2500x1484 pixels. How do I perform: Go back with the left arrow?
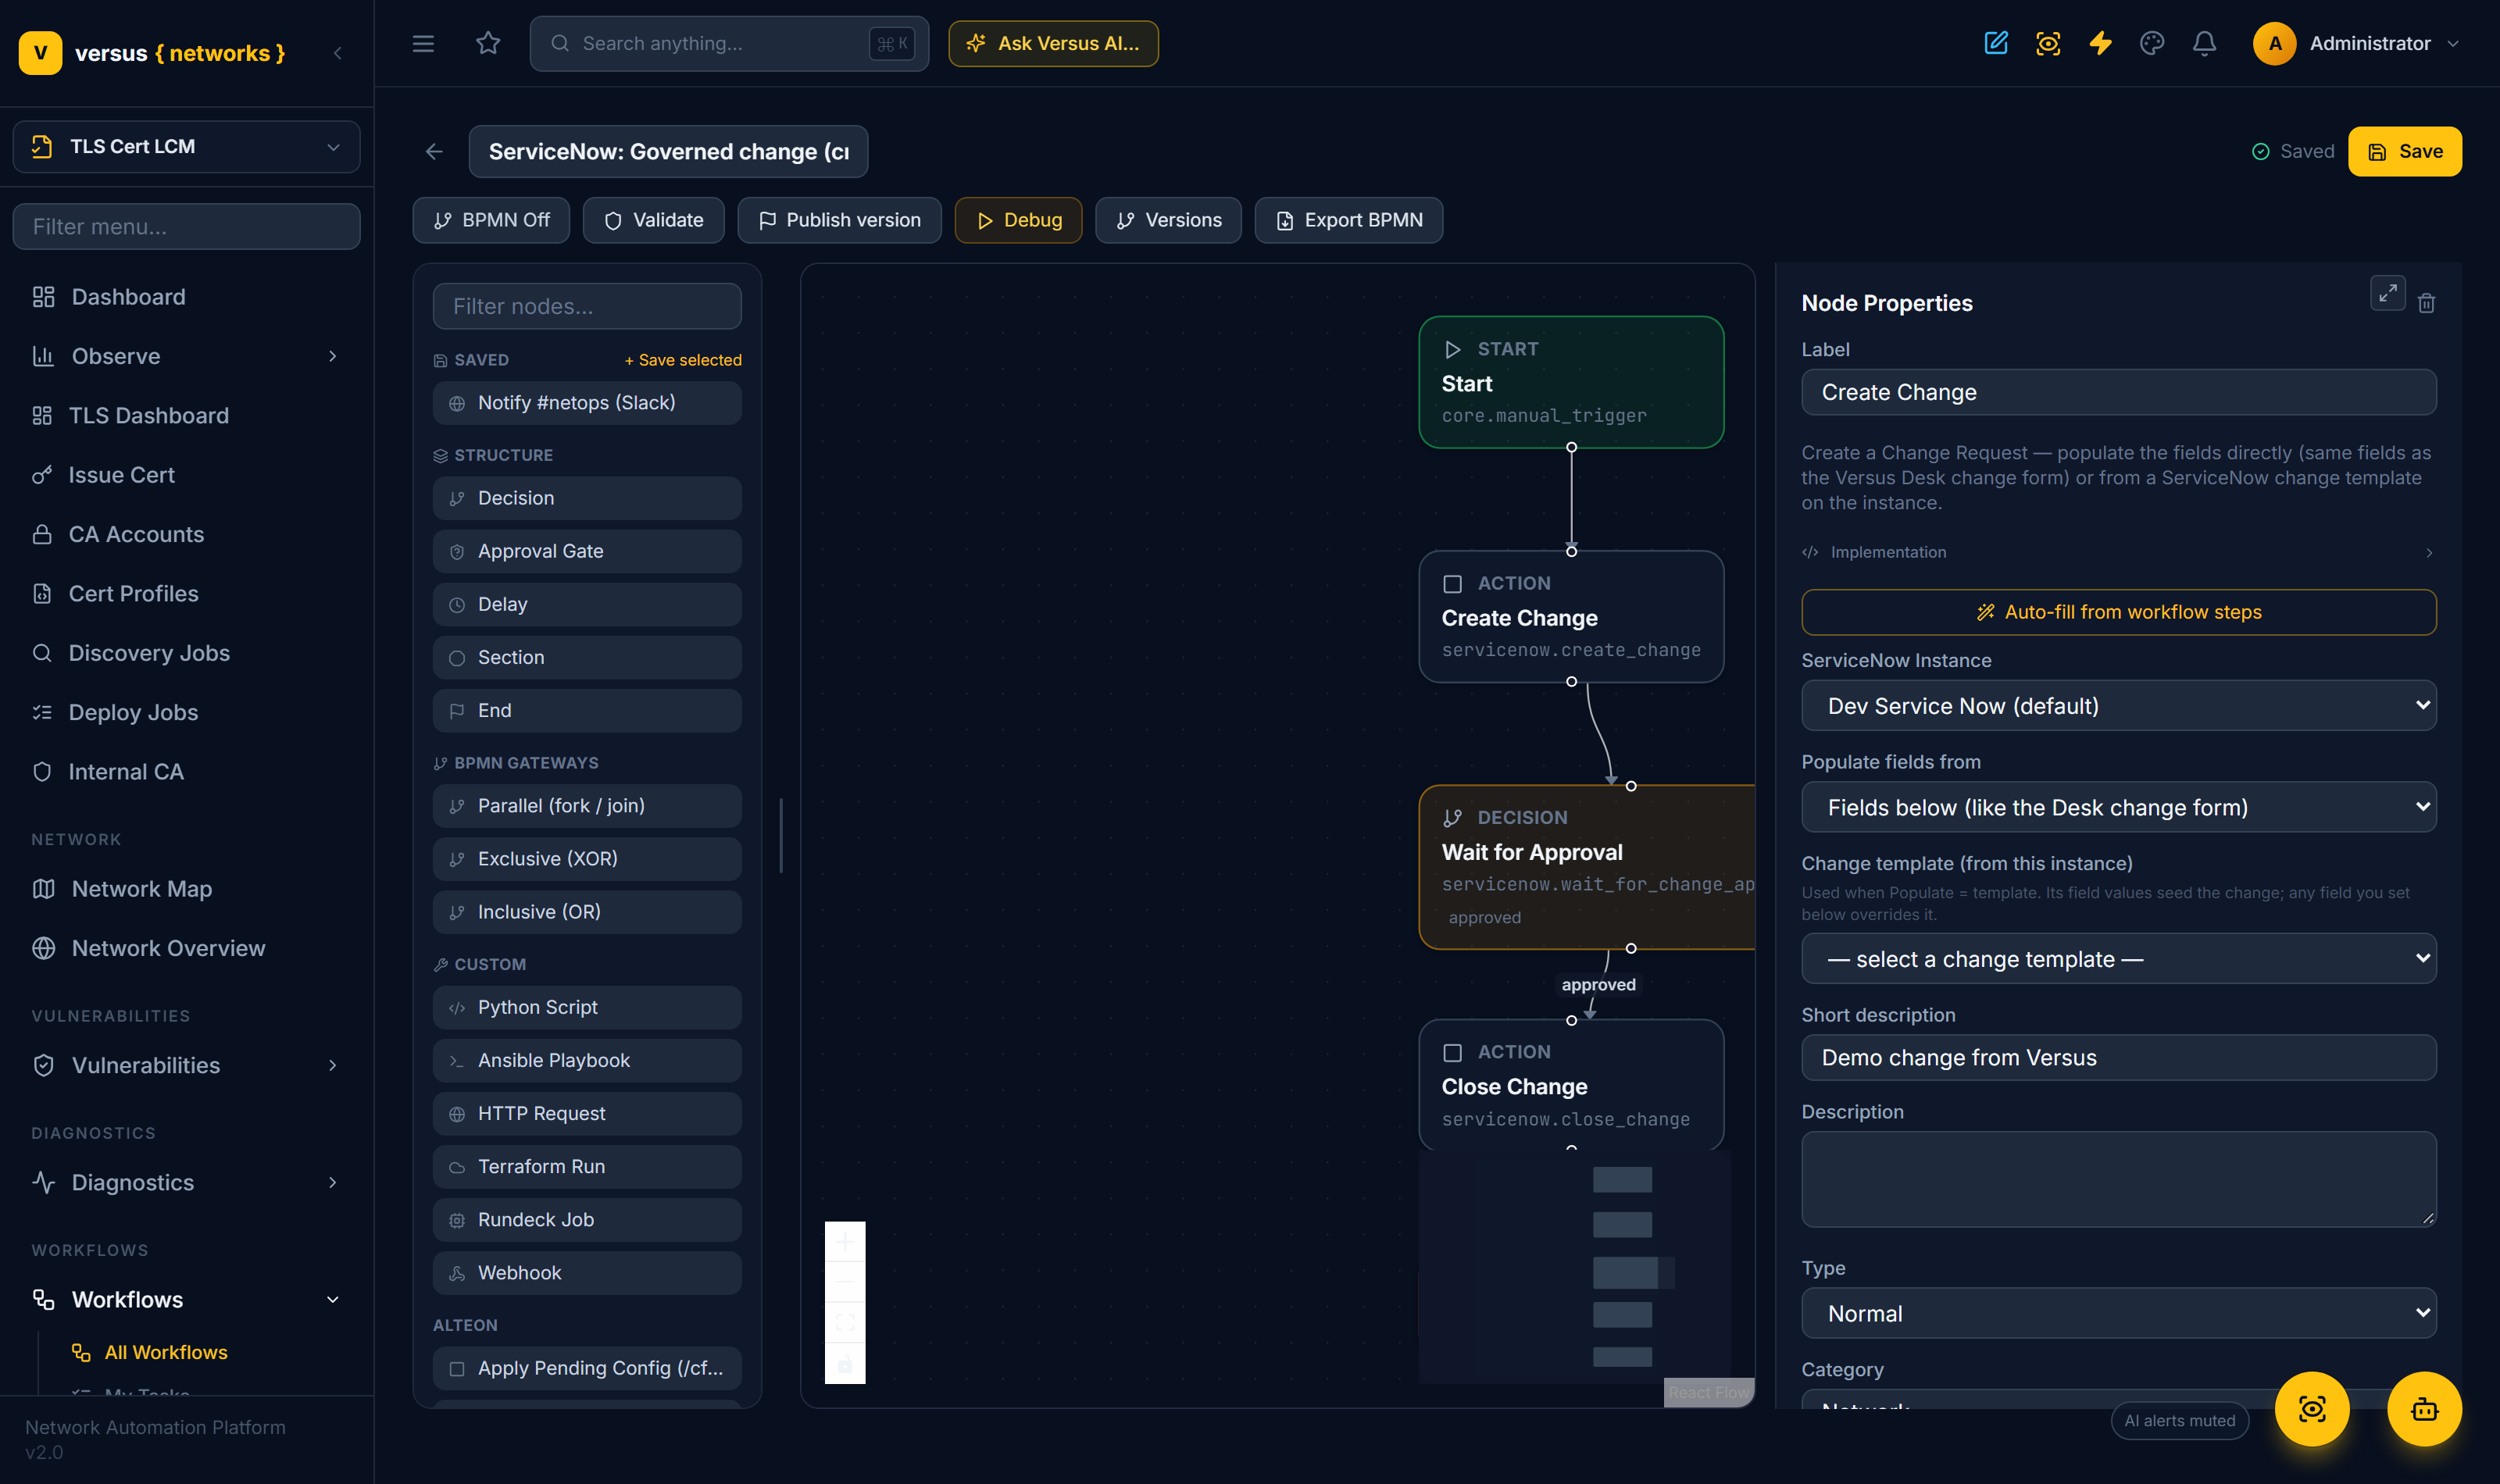tap(434, 151)
